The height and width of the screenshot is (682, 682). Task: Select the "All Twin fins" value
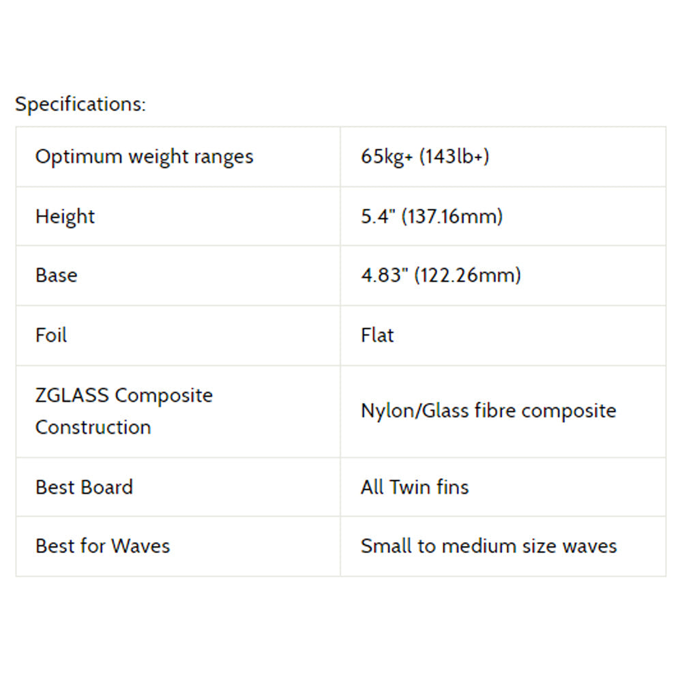[415, 488]
